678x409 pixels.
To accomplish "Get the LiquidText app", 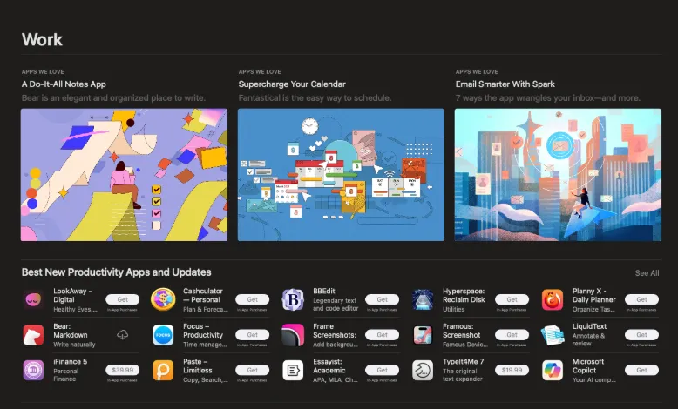I will pyautogui.click(x=641, y=335).
